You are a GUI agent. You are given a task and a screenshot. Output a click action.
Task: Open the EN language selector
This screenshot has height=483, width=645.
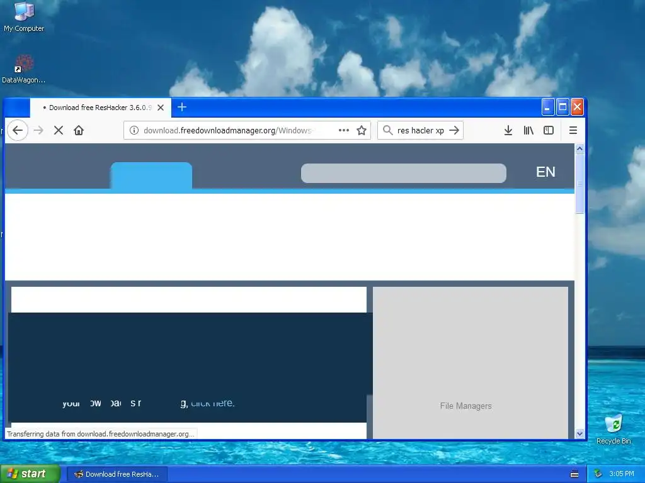545,172
